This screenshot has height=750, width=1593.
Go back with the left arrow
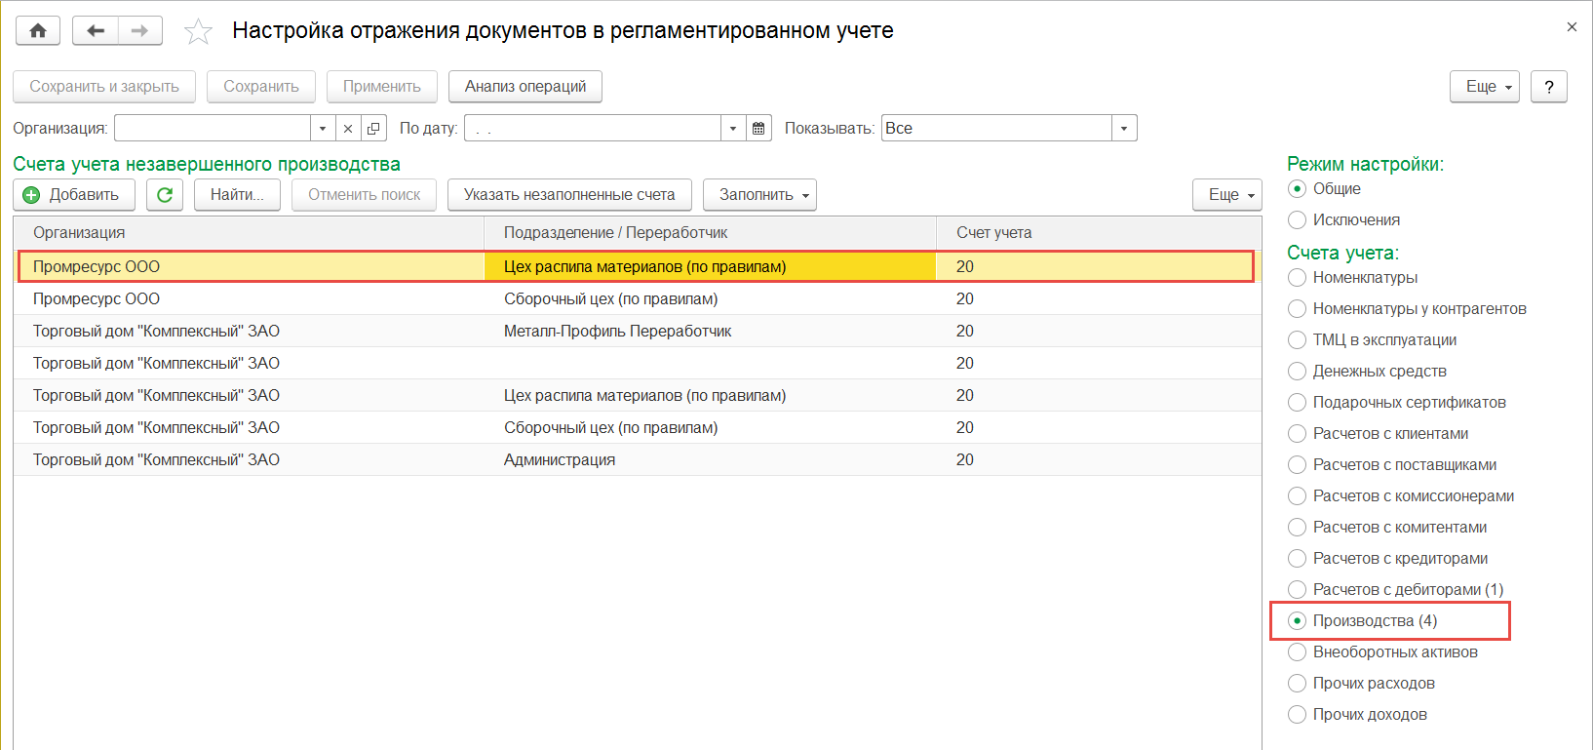[96, 31]
